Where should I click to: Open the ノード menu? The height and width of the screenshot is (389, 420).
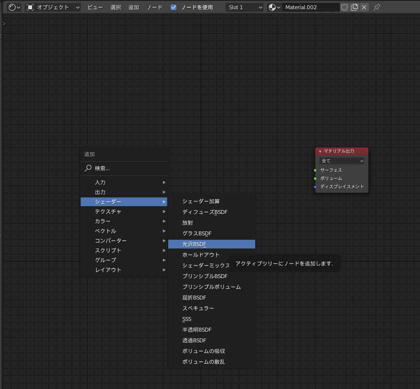[x=155, y=7]
